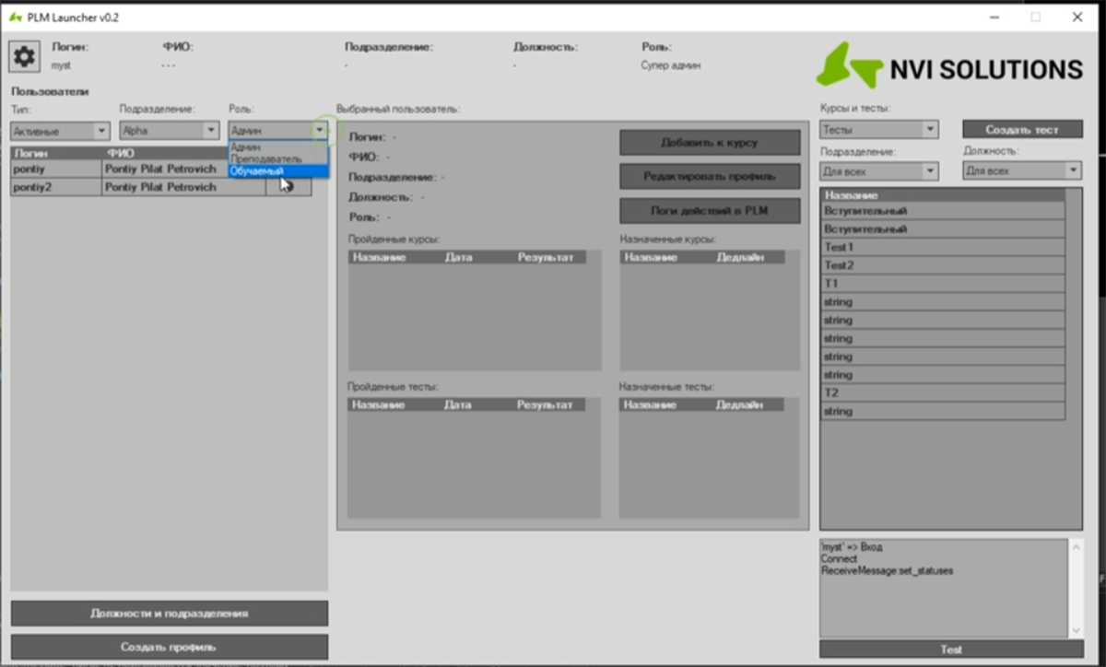Open 'Логи действий в PLM'
1106x667 pixels.
pyautogui.click(x=710, y=211)
